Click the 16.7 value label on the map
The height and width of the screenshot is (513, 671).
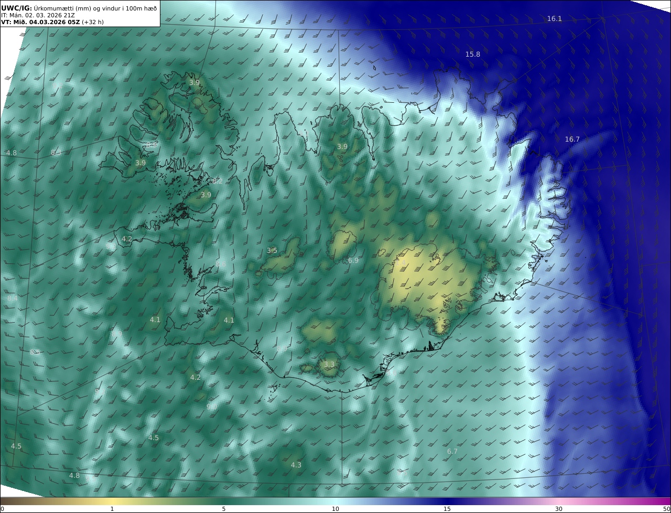[x=572, y=140]
